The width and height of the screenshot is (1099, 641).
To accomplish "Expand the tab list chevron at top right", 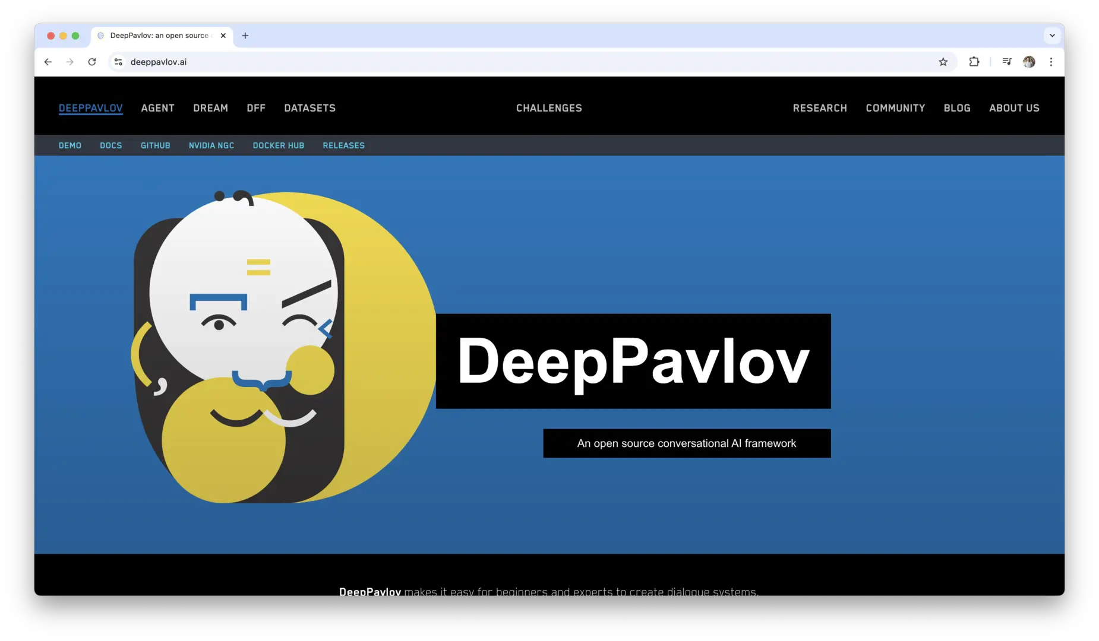I will pos(1052,35).
